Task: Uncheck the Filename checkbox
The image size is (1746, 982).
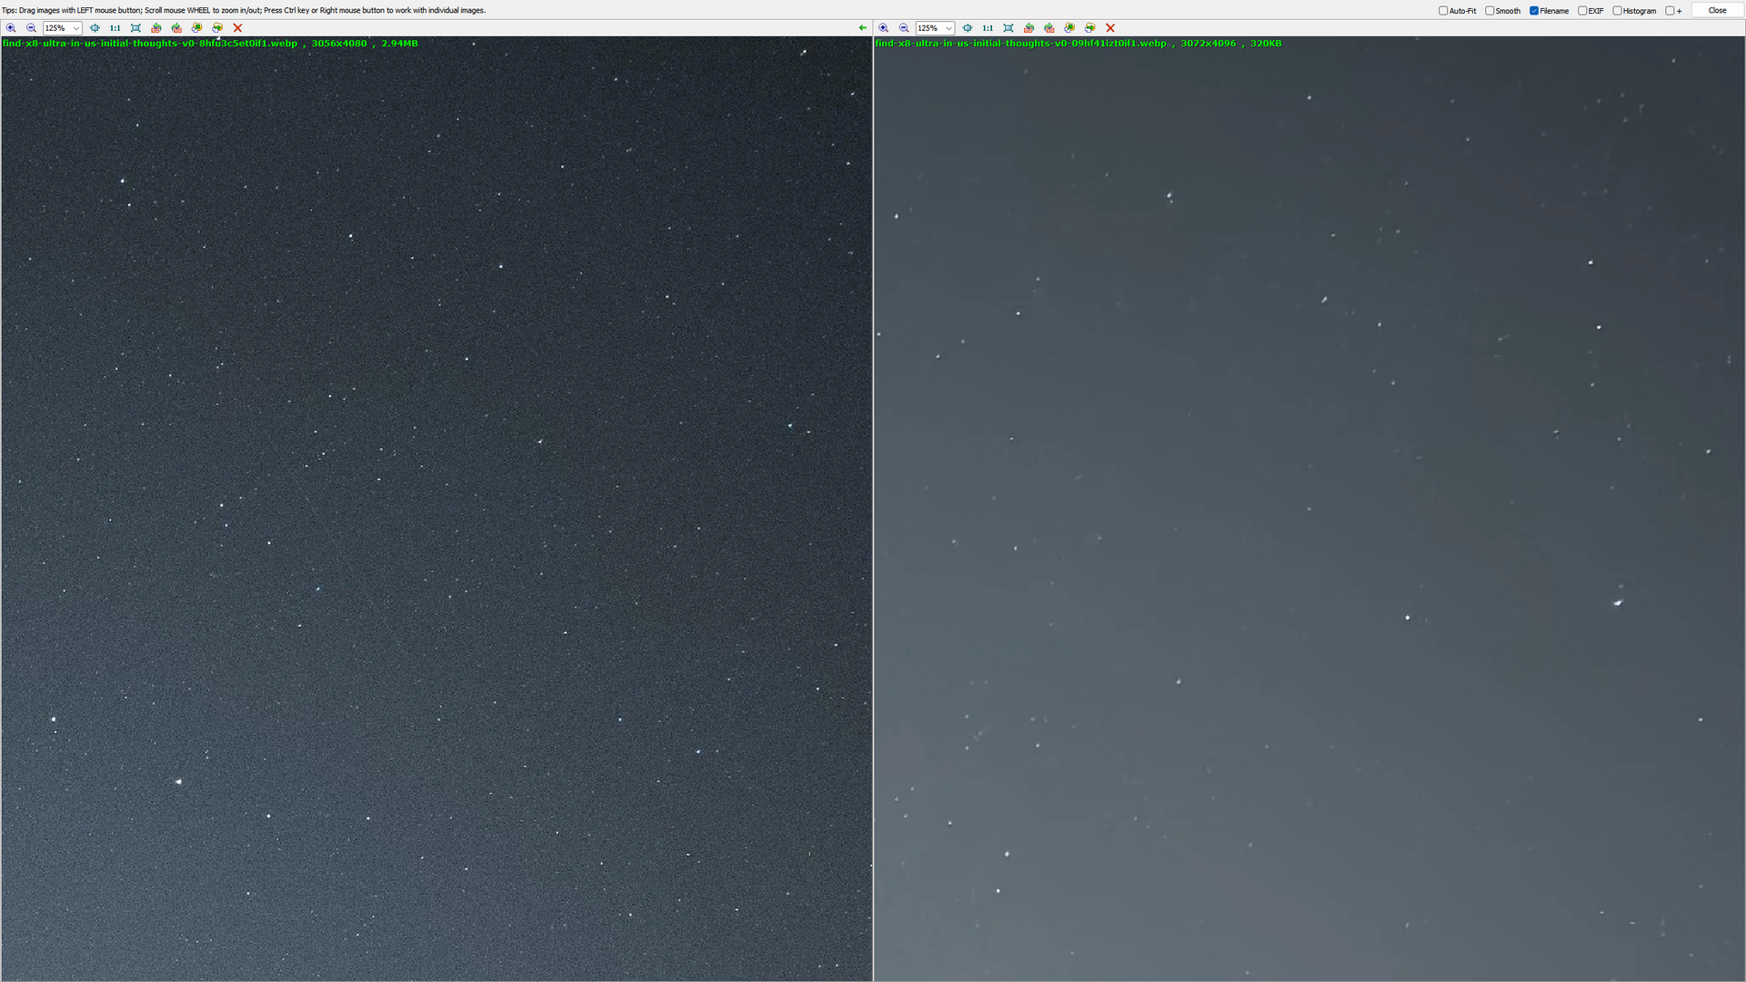Action: [x=1534, y=11]
